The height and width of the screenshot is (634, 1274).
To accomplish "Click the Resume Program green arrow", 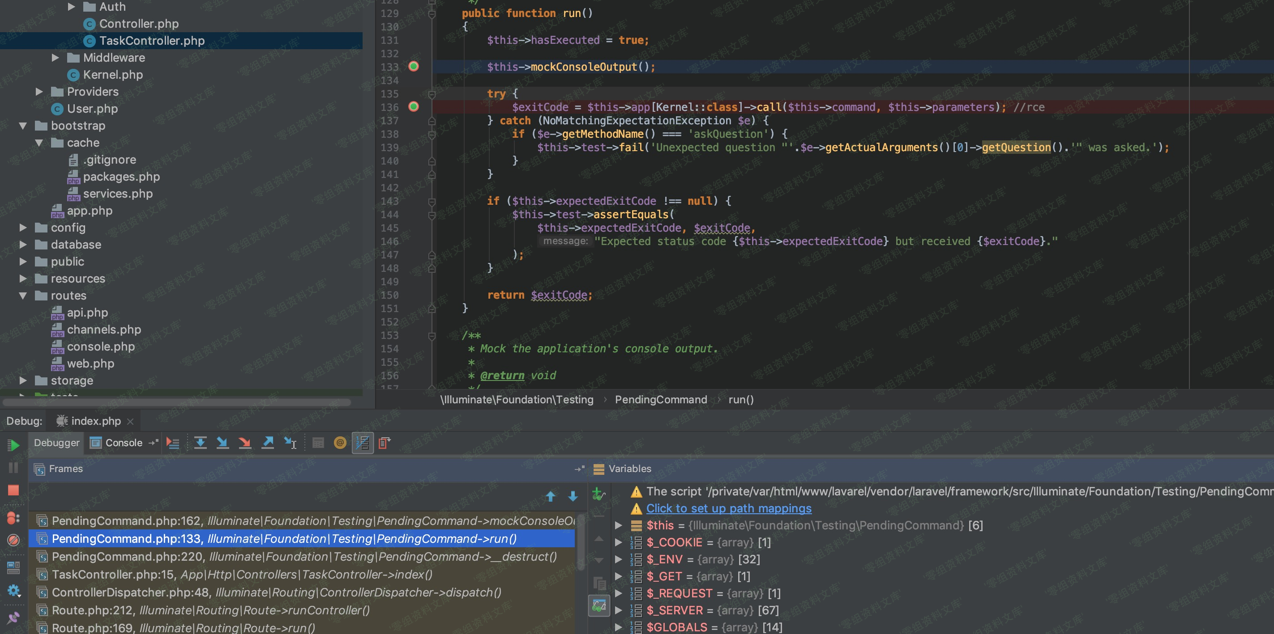I will pyautogui.click(x=13, y=445).
